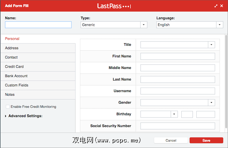This screenshot has width=228, height=148.
Task: Click the Birthday day field
Action: tap(187, 114)
